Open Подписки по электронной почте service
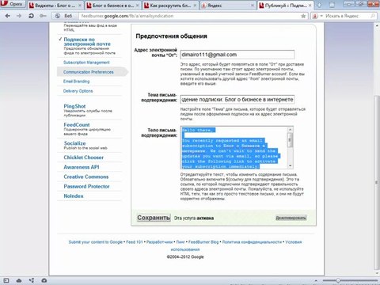 click(x=87, y=42)
